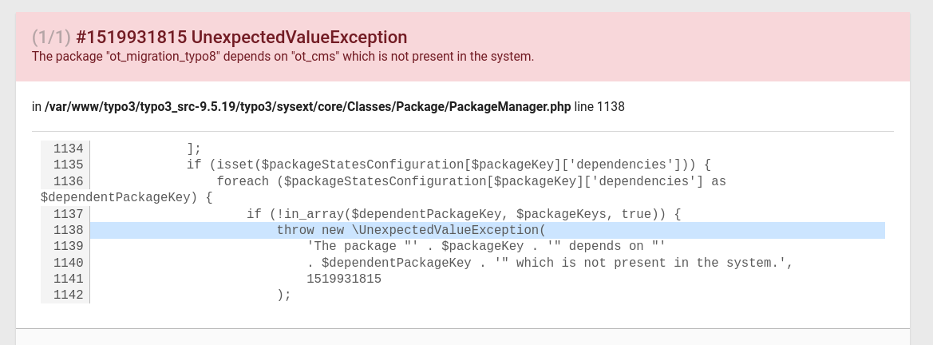Click line number 1135 in the gutter
Screen dimensions: 933x345
[x=69, y=165]
